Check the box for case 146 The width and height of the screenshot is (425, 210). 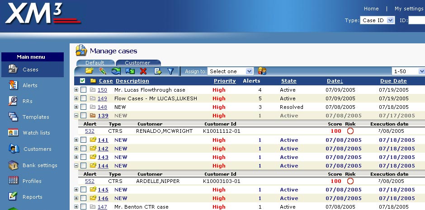click(84, 198)
